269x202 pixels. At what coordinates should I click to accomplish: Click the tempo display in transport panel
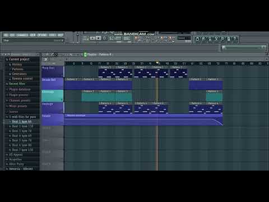pyautogui.click(x=115, y=38)
